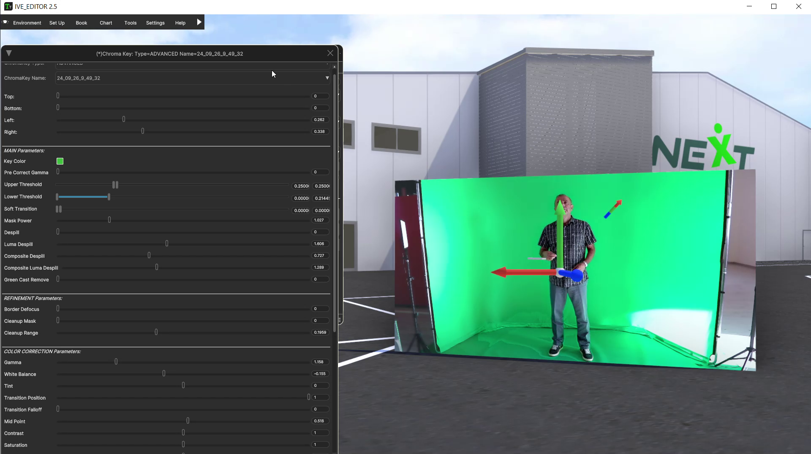The image size is (811, 454).
Task: Click the Upper Threshold value field
Action: tap(301, 186)
